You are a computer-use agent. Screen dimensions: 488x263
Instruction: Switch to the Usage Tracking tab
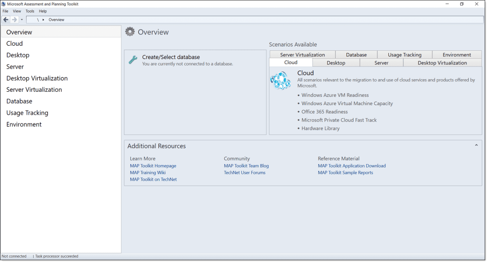pyautogui.click(x=405, y=54)
